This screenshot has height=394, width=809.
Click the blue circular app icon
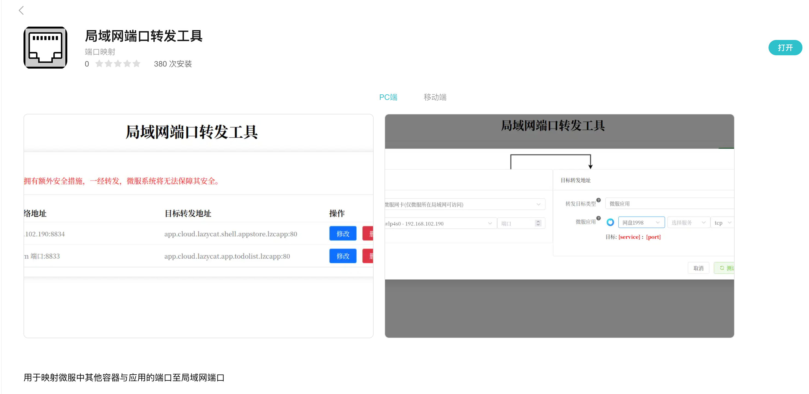(610, 222)
